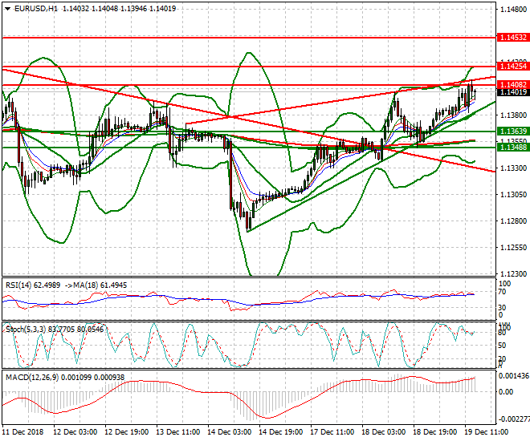This screenshot has height=441, width=530.
Task: Click the Stochastic scale value 50
Action: (502, 346)
